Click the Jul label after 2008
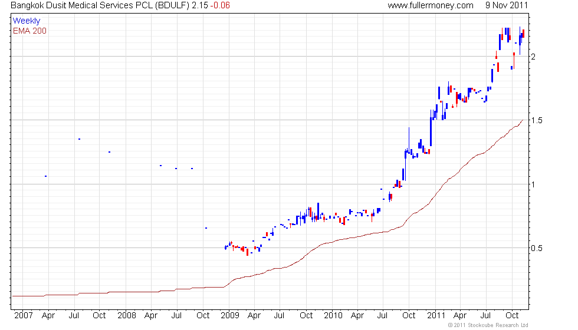This screenshot has height=330, width=578. click(176, 315)
